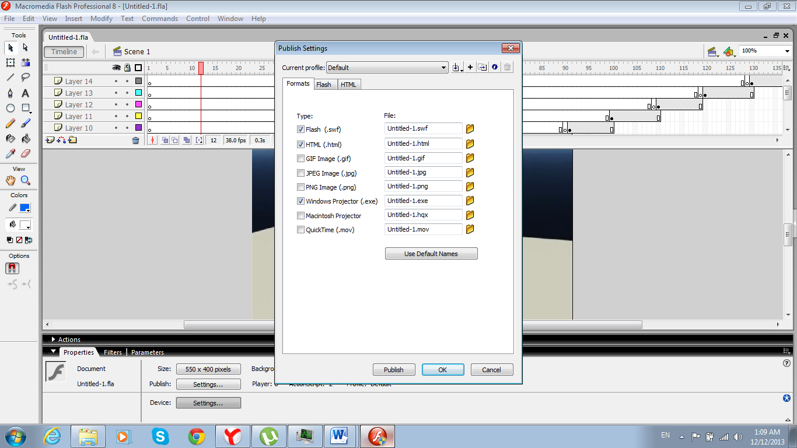
Task: Pick the Eyedropper tool
Action: 11,153
